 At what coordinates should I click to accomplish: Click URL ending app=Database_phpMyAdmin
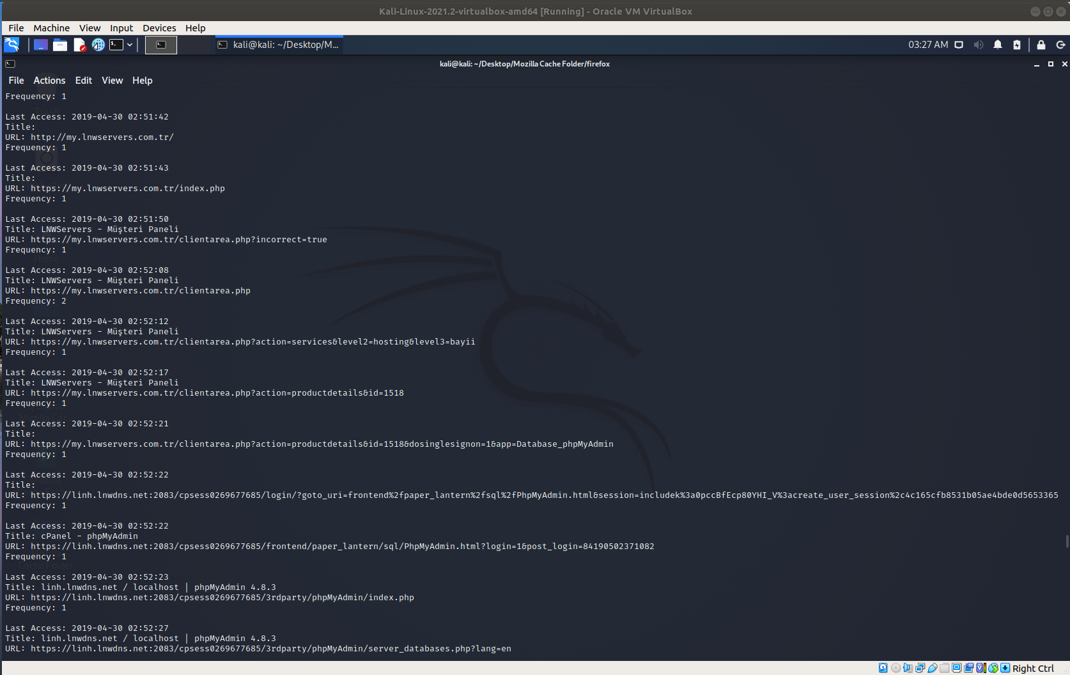tap(309, 444)
